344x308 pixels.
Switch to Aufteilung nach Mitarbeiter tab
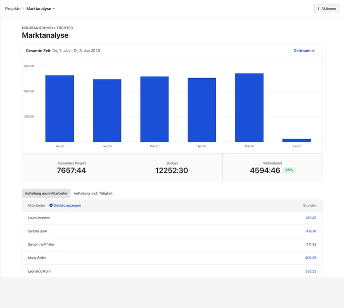pos(46,194)
